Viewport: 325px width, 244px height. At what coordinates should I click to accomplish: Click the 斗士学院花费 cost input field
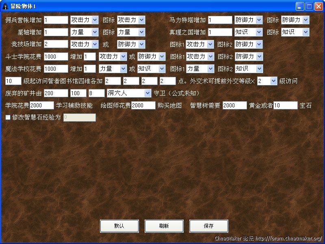pos(56,57)
